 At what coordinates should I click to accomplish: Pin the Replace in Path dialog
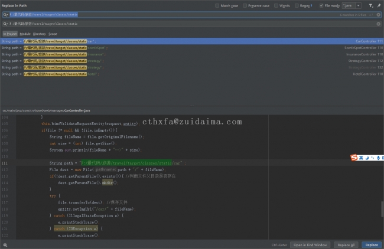[379, 5]
